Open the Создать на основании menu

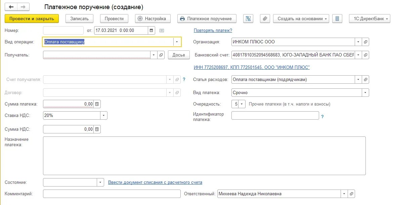(302, 19)
